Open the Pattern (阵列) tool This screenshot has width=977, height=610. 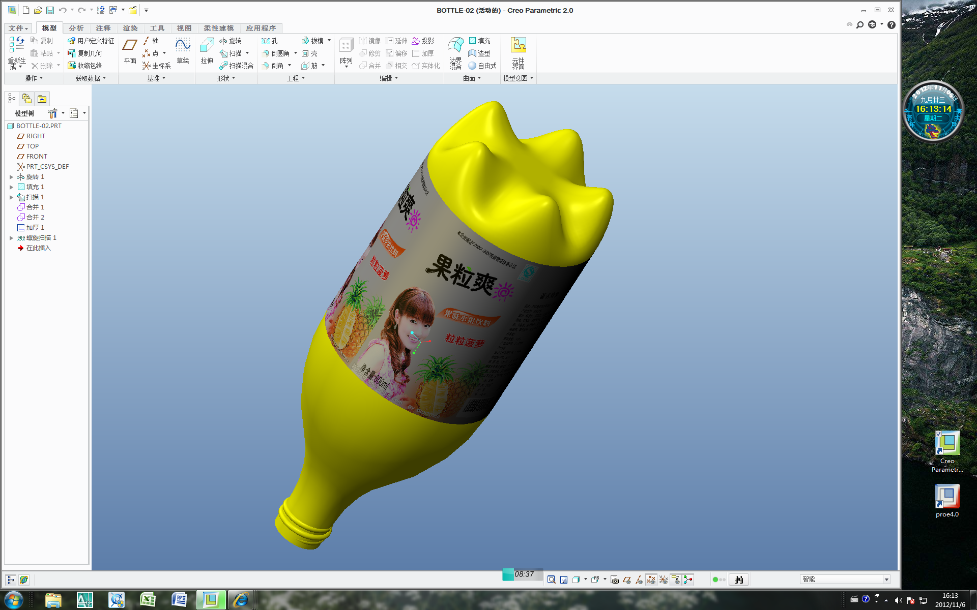tap(346, 52)
